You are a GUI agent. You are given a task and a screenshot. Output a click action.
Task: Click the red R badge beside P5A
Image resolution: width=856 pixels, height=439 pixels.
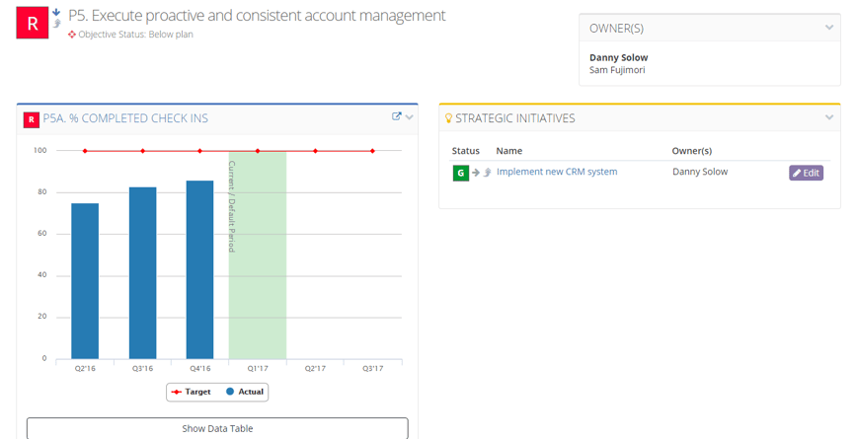click(32, 119)
